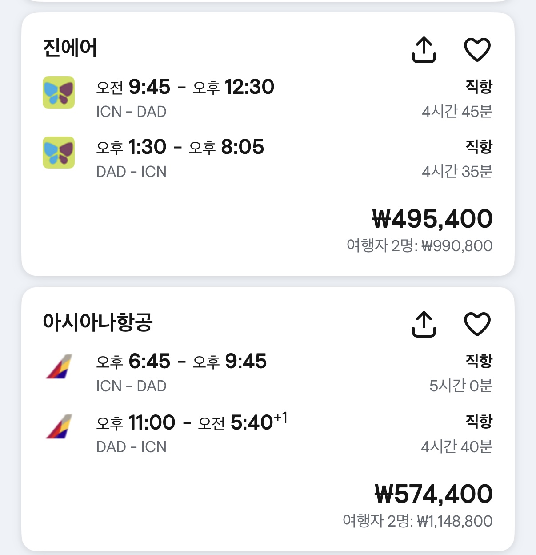Select 오후 11:00 - 오전 5:40 return leg
This screenshot has height=555, width=536.
[191, 422]
